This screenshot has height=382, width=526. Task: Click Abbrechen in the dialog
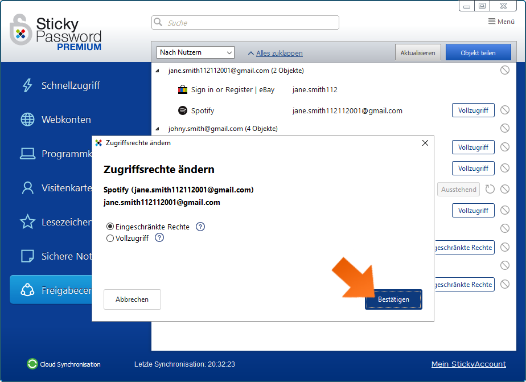(x=132, y=299)
